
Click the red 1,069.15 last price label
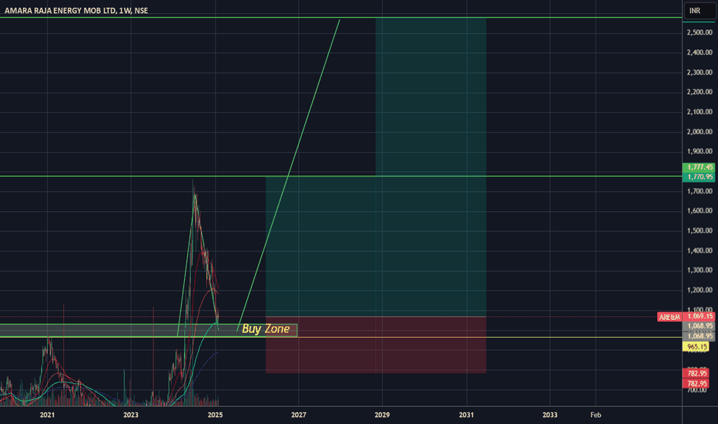click(698, 316)
